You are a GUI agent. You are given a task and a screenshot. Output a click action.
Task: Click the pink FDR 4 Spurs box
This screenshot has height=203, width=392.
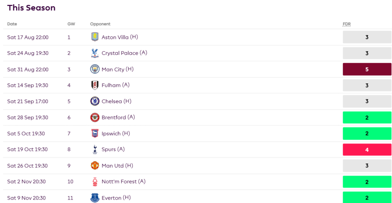click(367, 149)
